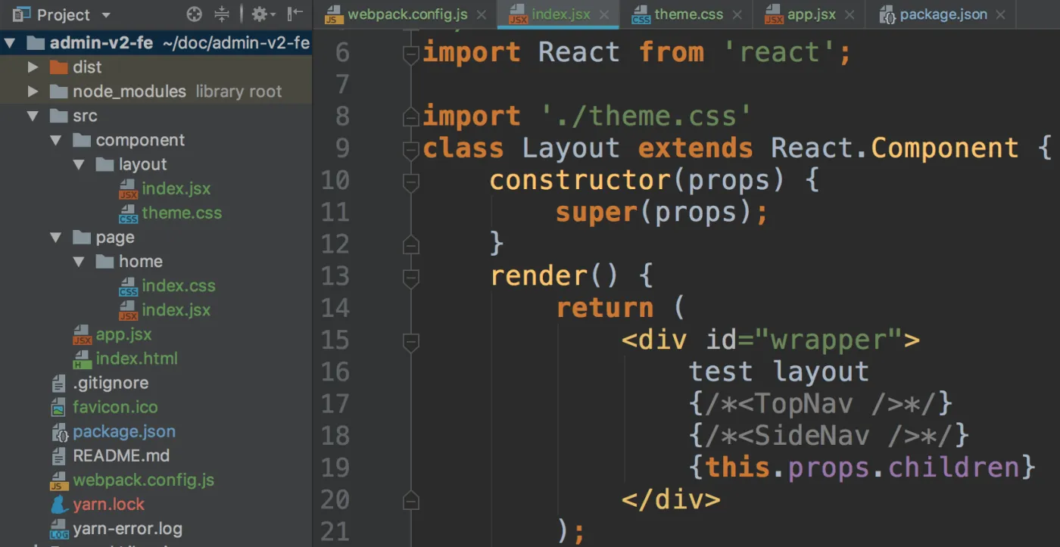The image size is (1060, 547).
Task: Switch to the app.jsx tab
Action: click(x=811, y=15)
